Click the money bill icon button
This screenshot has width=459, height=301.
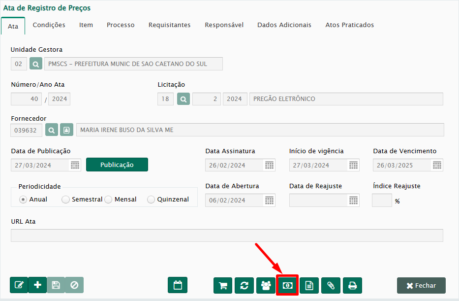pyautogui.click(x=287, y=285)
